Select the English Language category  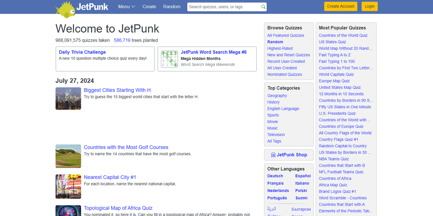point(283,108)
